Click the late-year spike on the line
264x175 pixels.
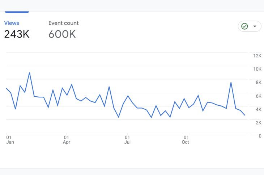pyautogui.click(x=231, y=83)
